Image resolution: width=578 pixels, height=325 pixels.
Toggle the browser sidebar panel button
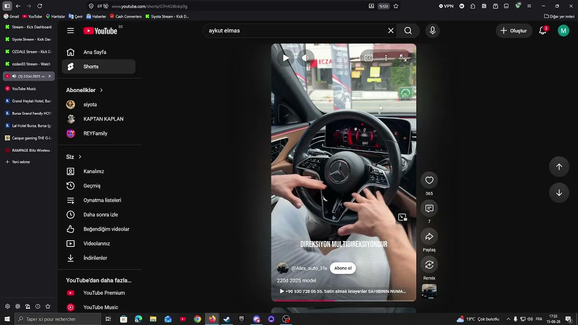(x=7, y=6)
